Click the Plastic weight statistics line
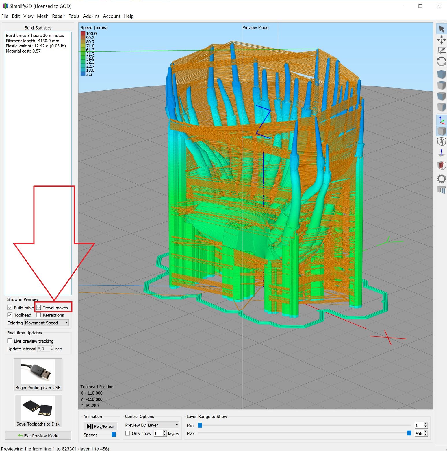The height and width of the screenshot is (451, 447). coord(36,46)
